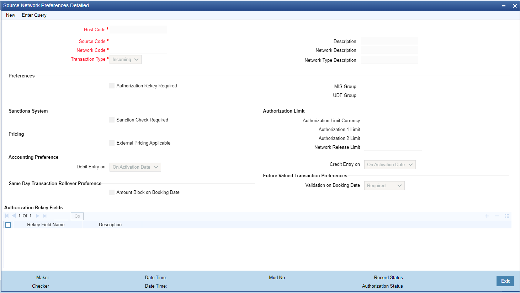Click the Date Time label beside Maker

(156, 278)
